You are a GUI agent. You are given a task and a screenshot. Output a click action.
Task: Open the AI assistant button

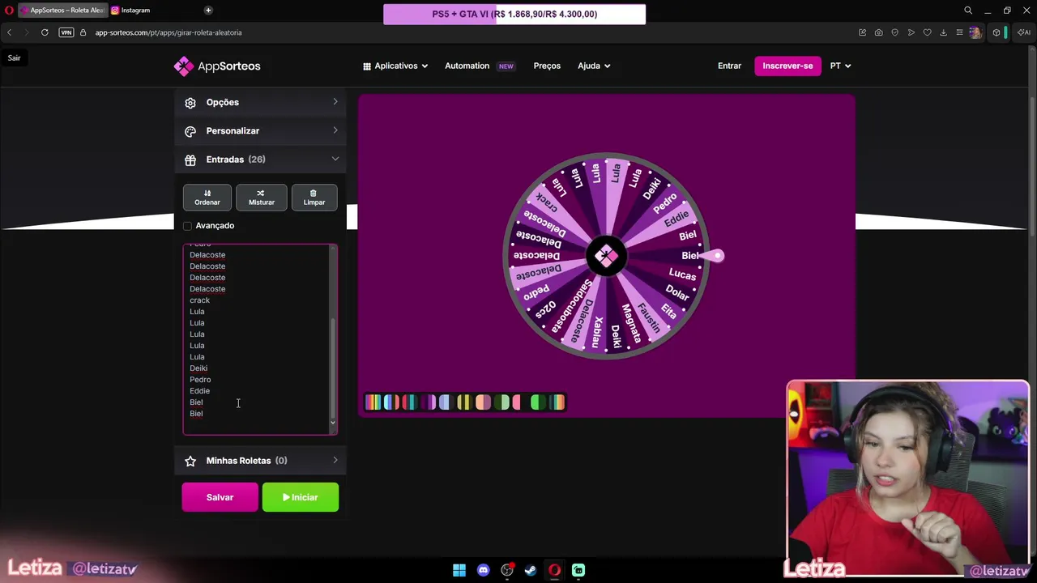coord(1024,32)
